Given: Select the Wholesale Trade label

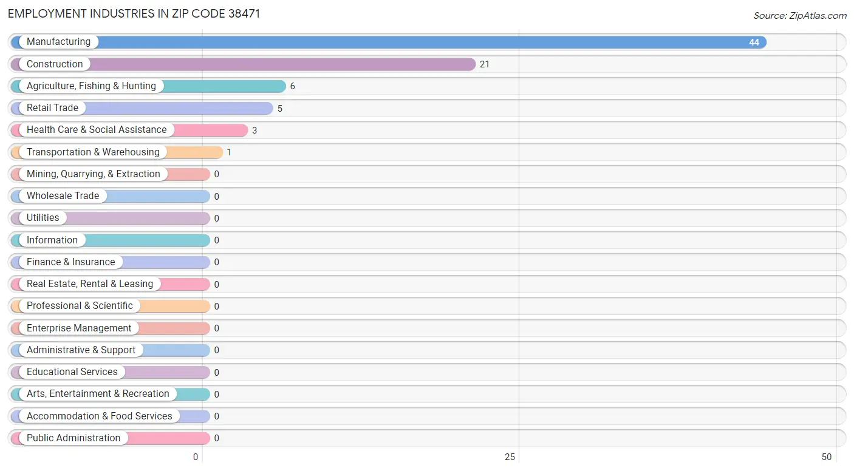Looking at the screenshot, I should [63, 196].
